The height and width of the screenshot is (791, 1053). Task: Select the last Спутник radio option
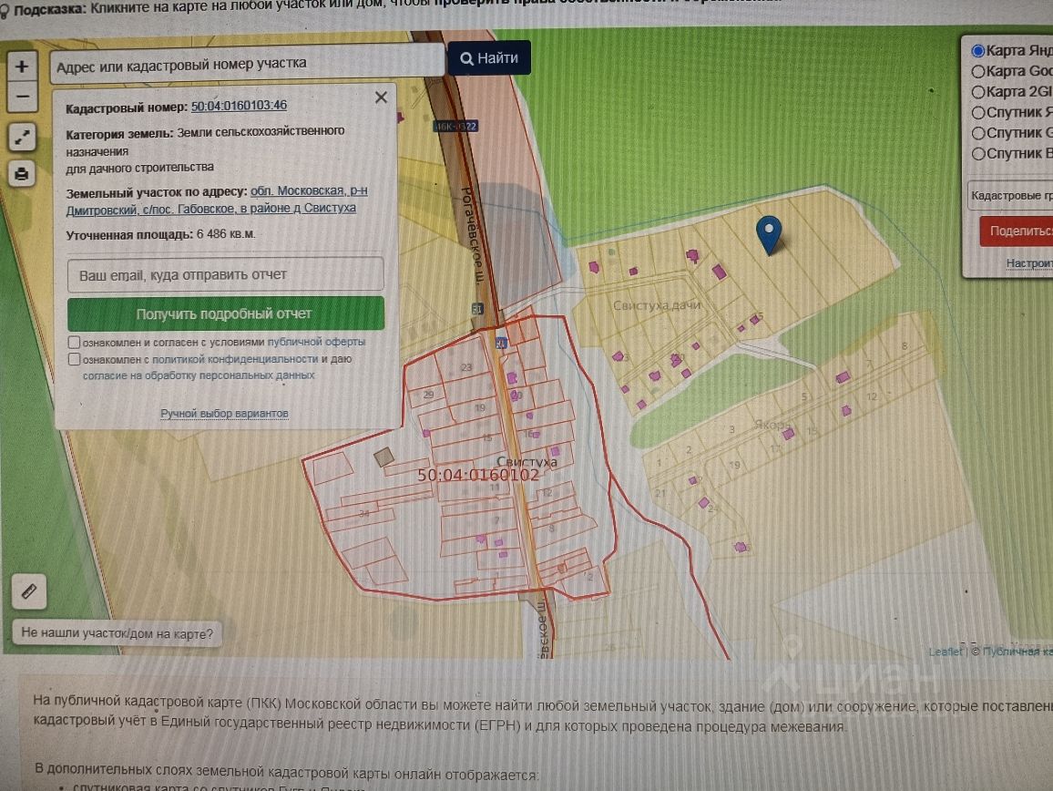[x=978, y=154]
